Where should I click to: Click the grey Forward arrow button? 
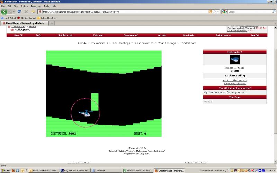(10, 12)
